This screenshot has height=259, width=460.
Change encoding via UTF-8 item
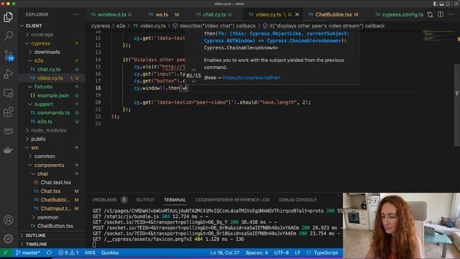click(281, 253)
